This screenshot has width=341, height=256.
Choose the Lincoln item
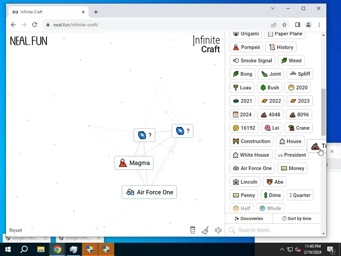(245, 182)
